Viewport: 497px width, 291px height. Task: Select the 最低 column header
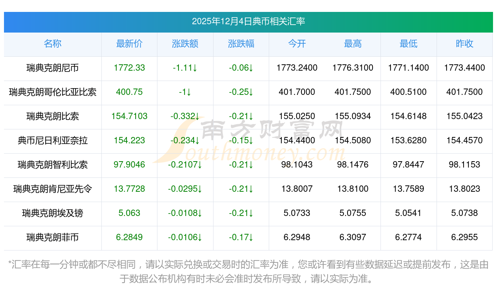(409, 44)
